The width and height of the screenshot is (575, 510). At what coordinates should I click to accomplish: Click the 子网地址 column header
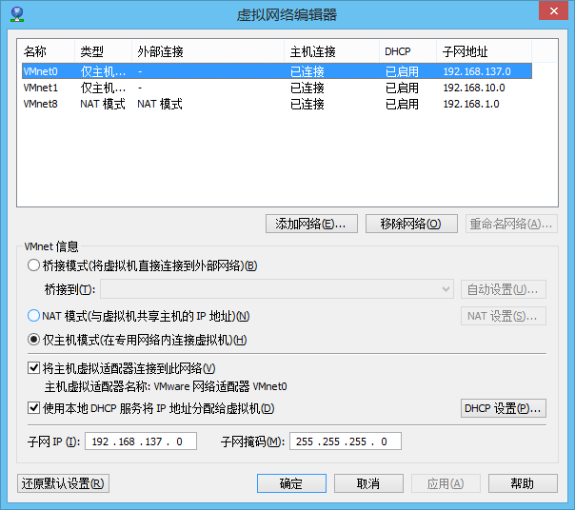pos(484,51)
